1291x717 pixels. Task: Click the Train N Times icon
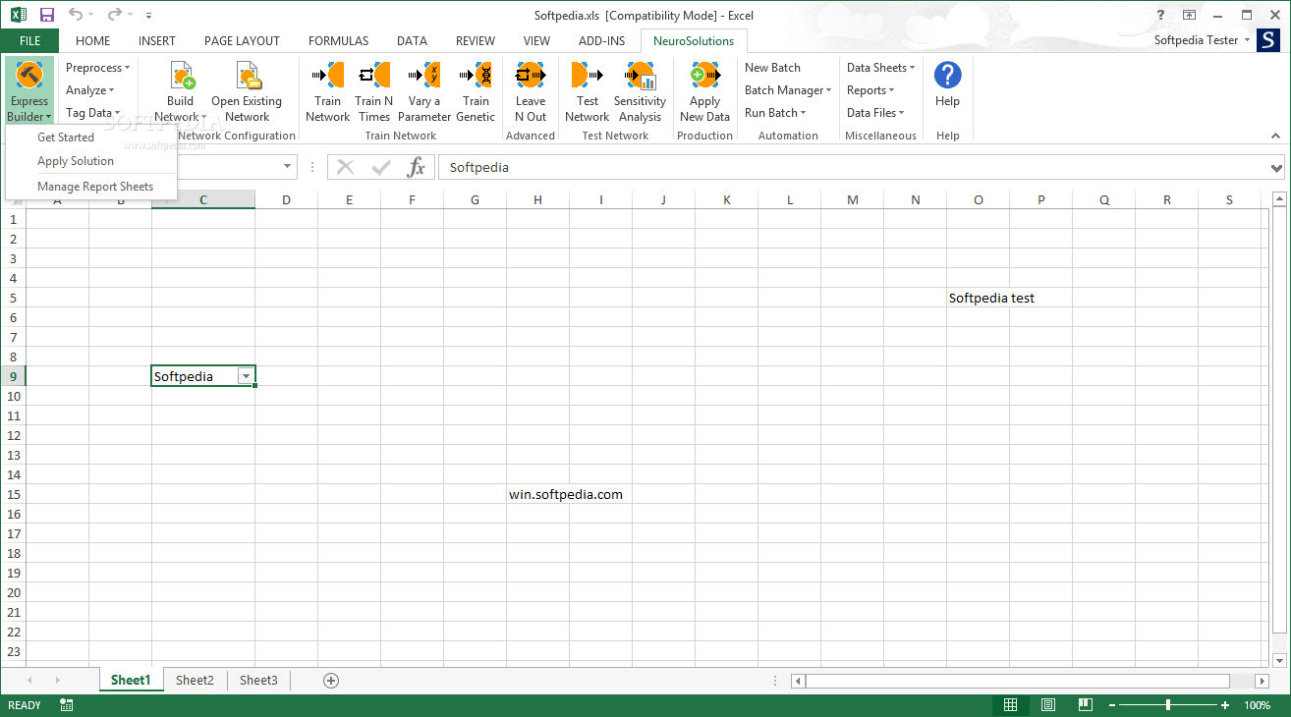point(374,76)
